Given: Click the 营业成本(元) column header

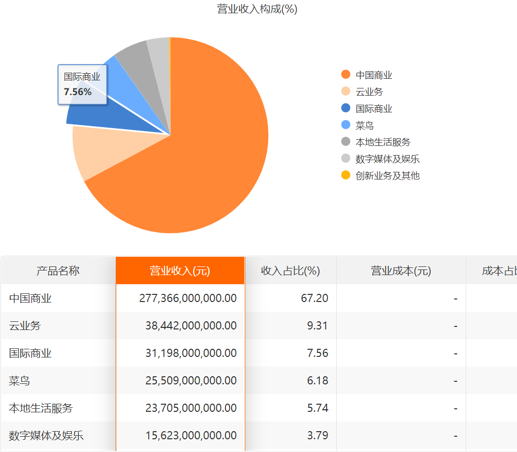Looking at the screenshot, I should [401, 271].
